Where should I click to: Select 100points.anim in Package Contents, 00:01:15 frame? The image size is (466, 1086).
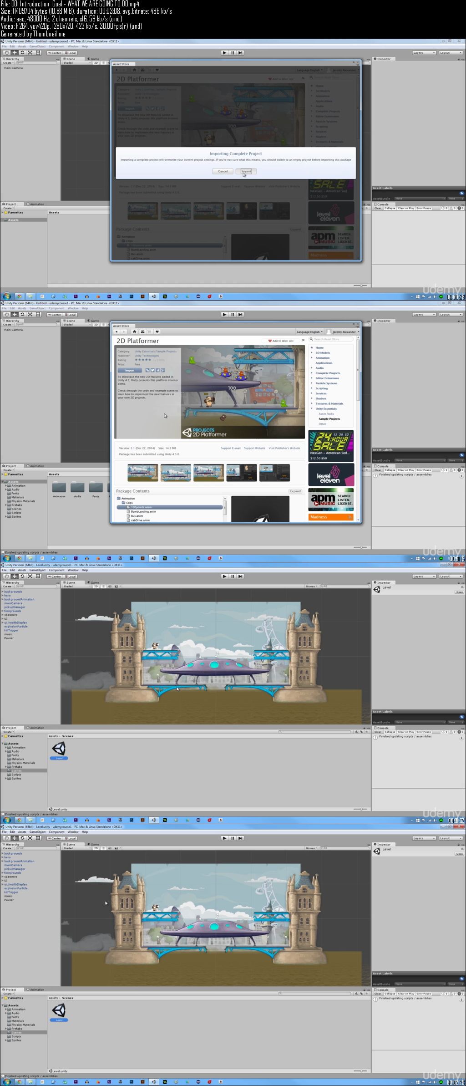tap(170, 507)
